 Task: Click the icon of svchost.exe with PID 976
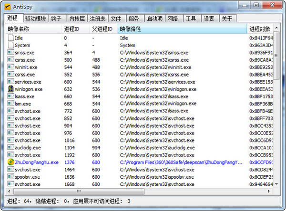(x=11, y=133)
